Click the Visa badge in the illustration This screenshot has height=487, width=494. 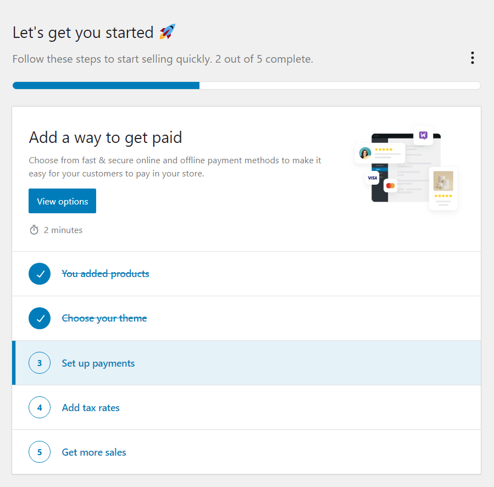[372, 178]
